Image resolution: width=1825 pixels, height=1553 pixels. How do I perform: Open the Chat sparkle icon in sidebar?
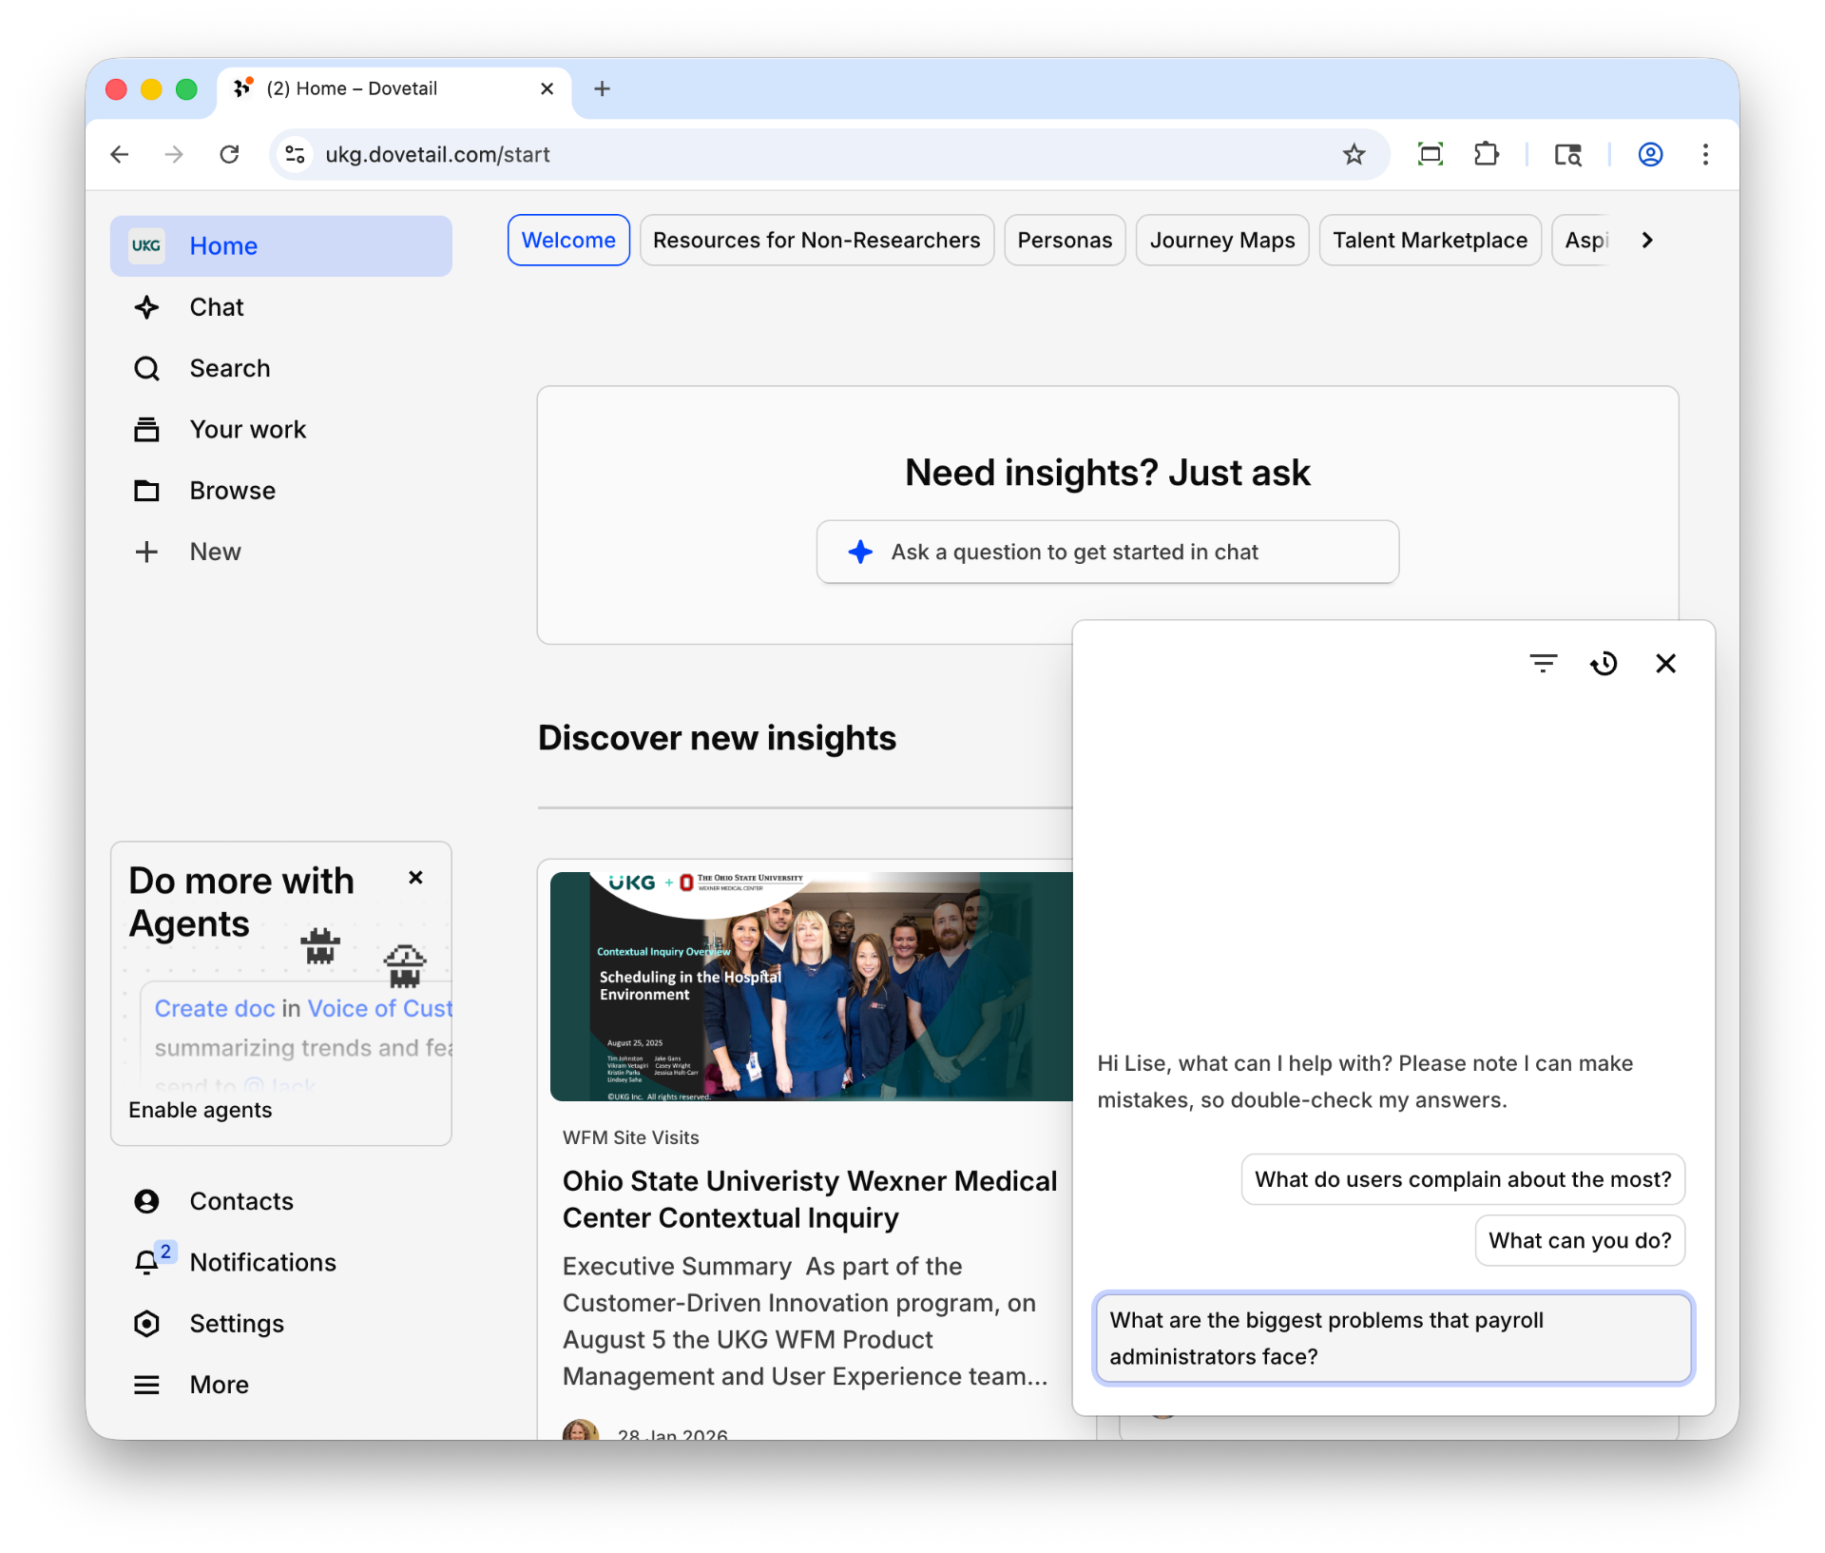click(x=146, y=307)
